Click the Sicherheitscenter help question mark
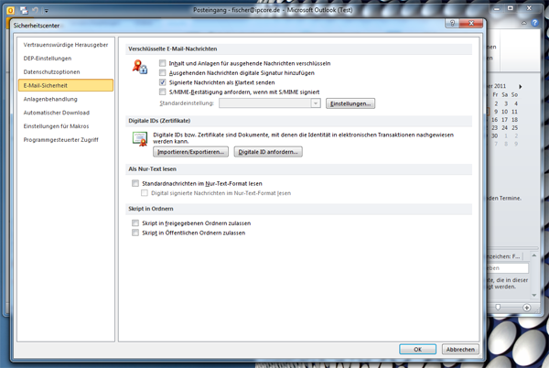 pos(452,23)
